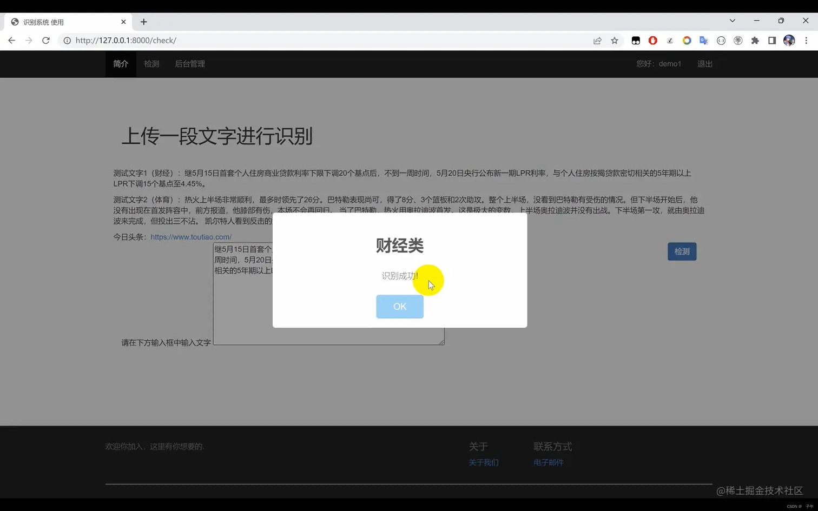Click the split-screen square extension icon
Viewport: 818px width, 511px height.
coord(773,40)
